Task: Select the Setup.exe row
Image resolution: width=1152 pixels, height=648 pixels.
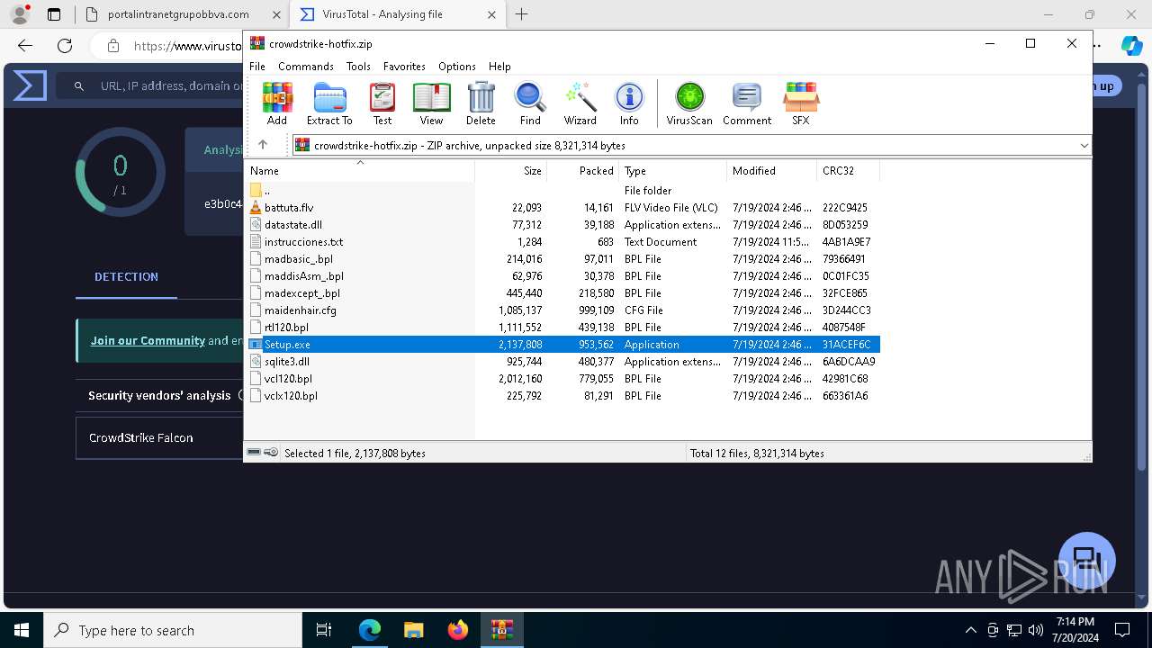Action: pyautogui.click(x=562, y=345)
